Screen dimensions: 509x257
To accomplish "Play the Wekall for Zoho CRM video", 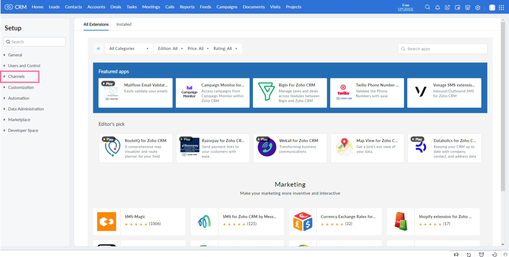I will [x=263, y=139].
